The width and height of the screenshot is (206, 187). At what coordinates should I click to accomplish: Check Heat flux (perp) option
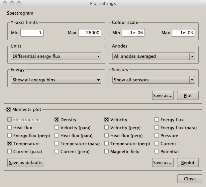pyautogui.click(x=106, y=136)
